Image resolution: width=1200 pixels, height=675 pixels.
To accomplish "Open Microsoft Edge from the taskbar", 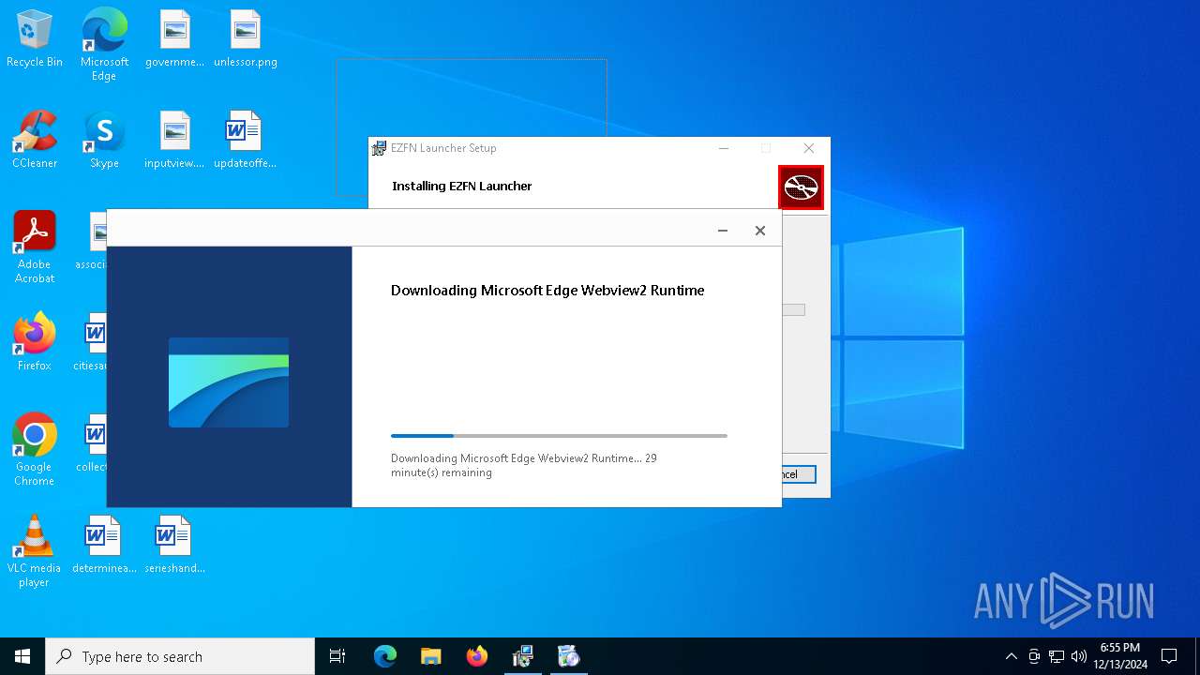I will pyautogui.click(x=385, y=656).
